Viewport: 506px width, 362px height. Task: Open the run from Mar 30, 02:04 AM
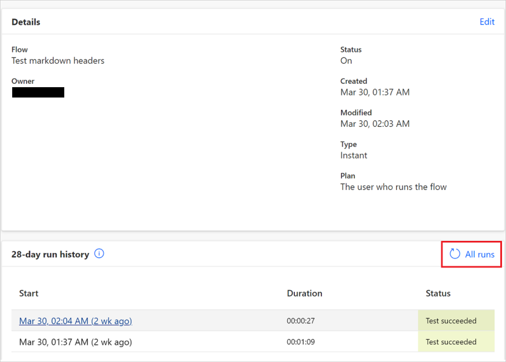pyautogui.click(x=75, y=321)
